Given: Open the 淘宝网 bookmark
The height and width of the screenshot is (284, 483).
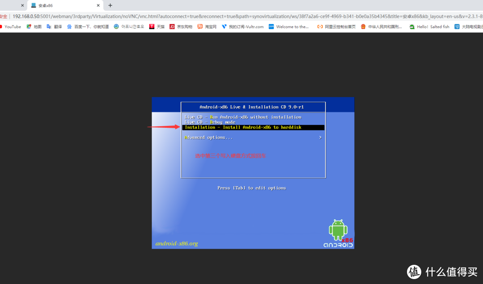Looking at the screenshot, I should pyautogui.click(x=207, y=27).
